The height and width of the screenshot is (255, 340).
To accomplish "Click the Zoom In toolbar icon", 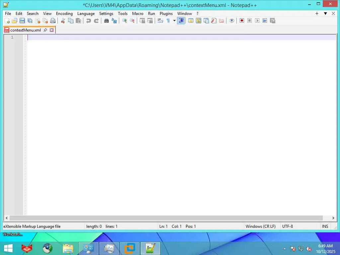I will point(124,21).
